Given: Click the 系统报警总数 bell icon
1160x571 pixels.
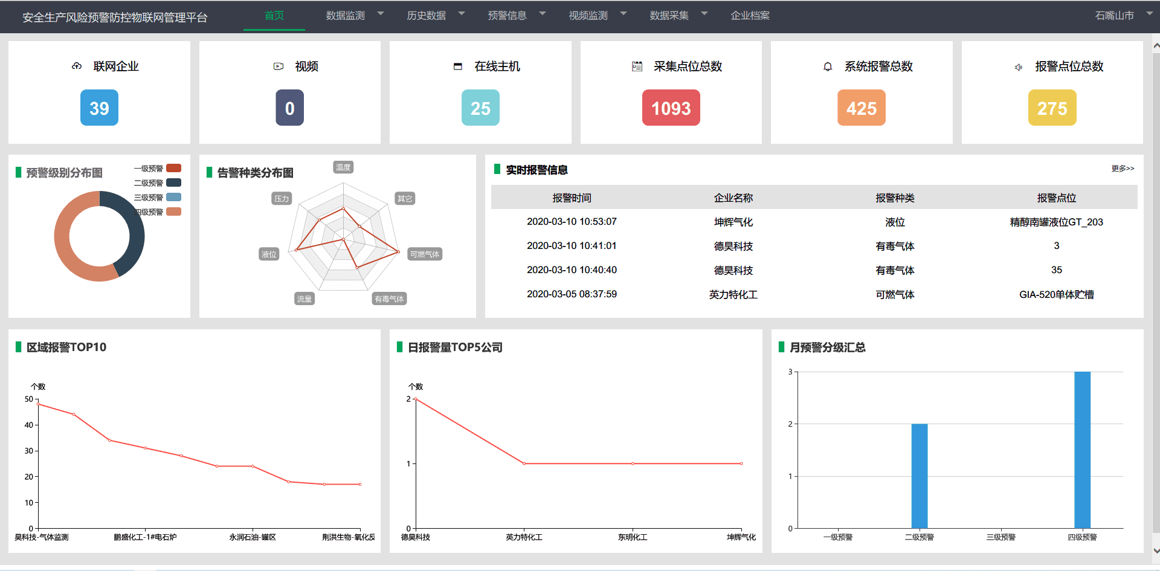Looking at the screenshot, I should (x=826, y=66).
